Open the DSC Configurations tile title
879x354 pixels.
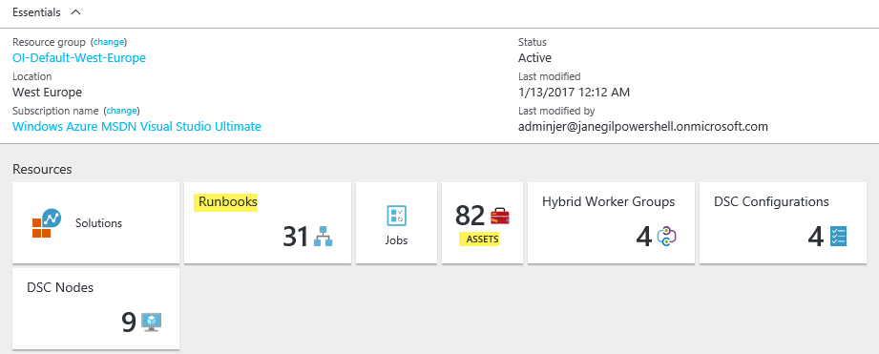[771, 201]
